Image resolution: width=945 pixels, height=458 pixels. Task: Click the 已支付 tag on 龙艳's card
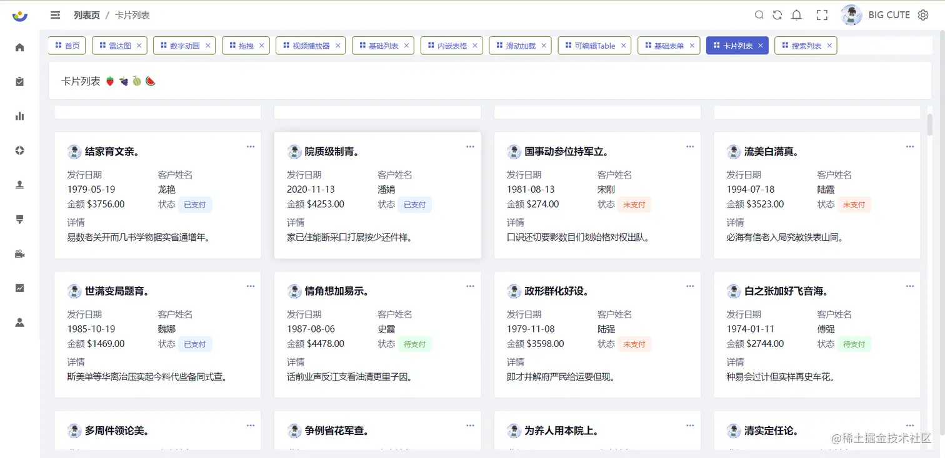pos(195,205)
